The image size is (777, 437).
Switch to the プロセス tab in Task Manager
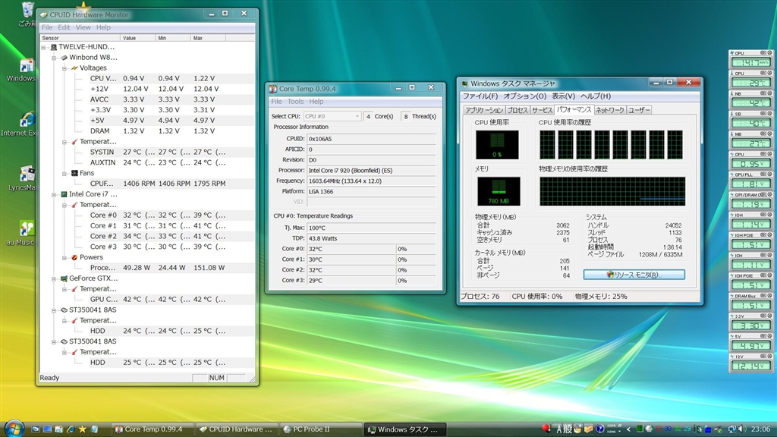(517, 110)
